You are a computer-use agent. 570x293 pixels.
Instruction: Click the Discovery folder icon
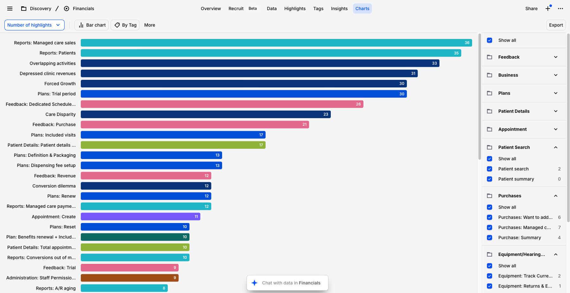pos(24,9)
